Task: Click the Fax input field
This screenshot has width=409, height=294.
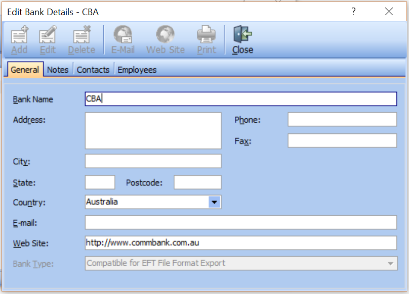Action: click(342, 140)
